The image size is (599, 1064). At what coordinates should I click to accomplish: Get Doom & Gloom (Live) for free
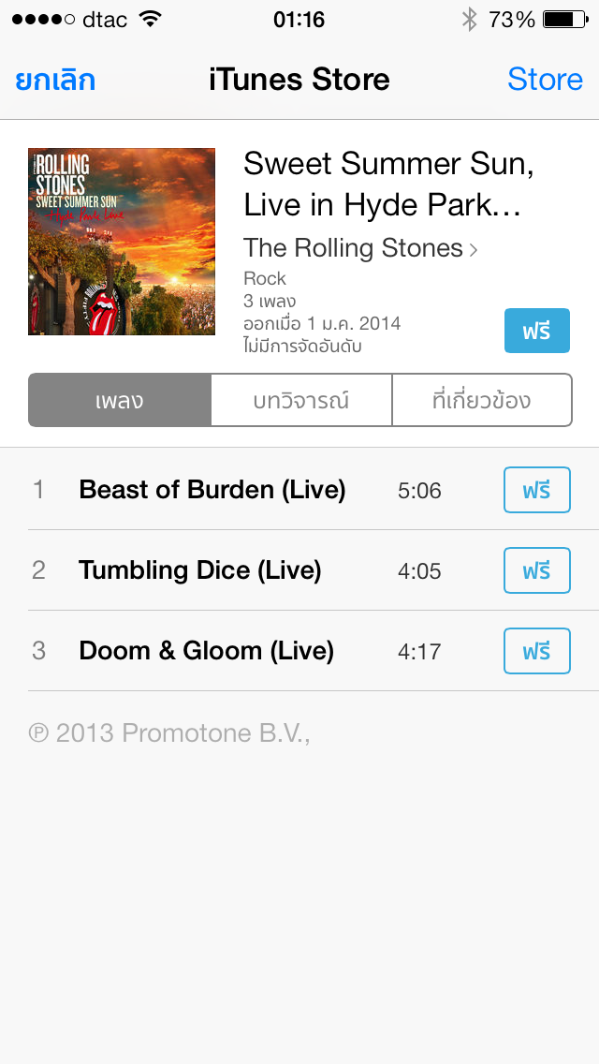536,652
